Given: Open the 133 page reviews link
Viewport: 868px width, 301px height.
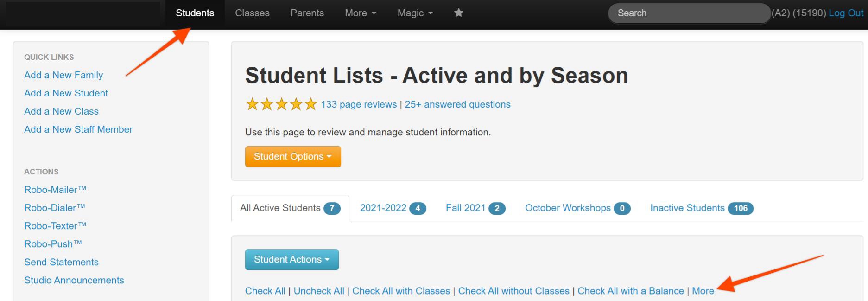Looking at the screenshot, I should point(359,104).
